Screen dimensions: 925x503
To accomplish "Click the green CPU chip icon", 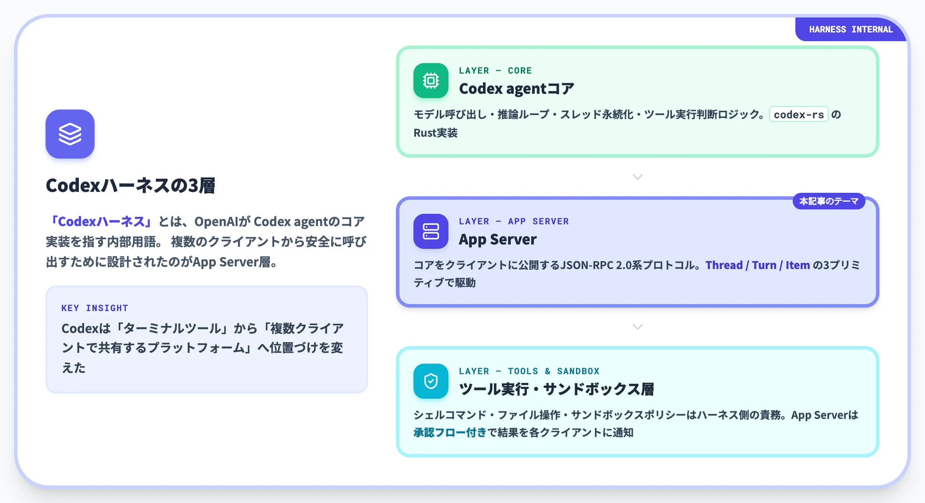I will tap(431, 81).
